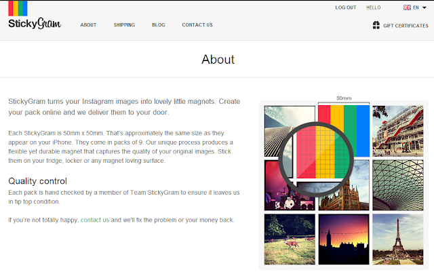This screenshot has width=434, height=274.
Task: Click the Hello account link
Action: click(x=374, y=7)
